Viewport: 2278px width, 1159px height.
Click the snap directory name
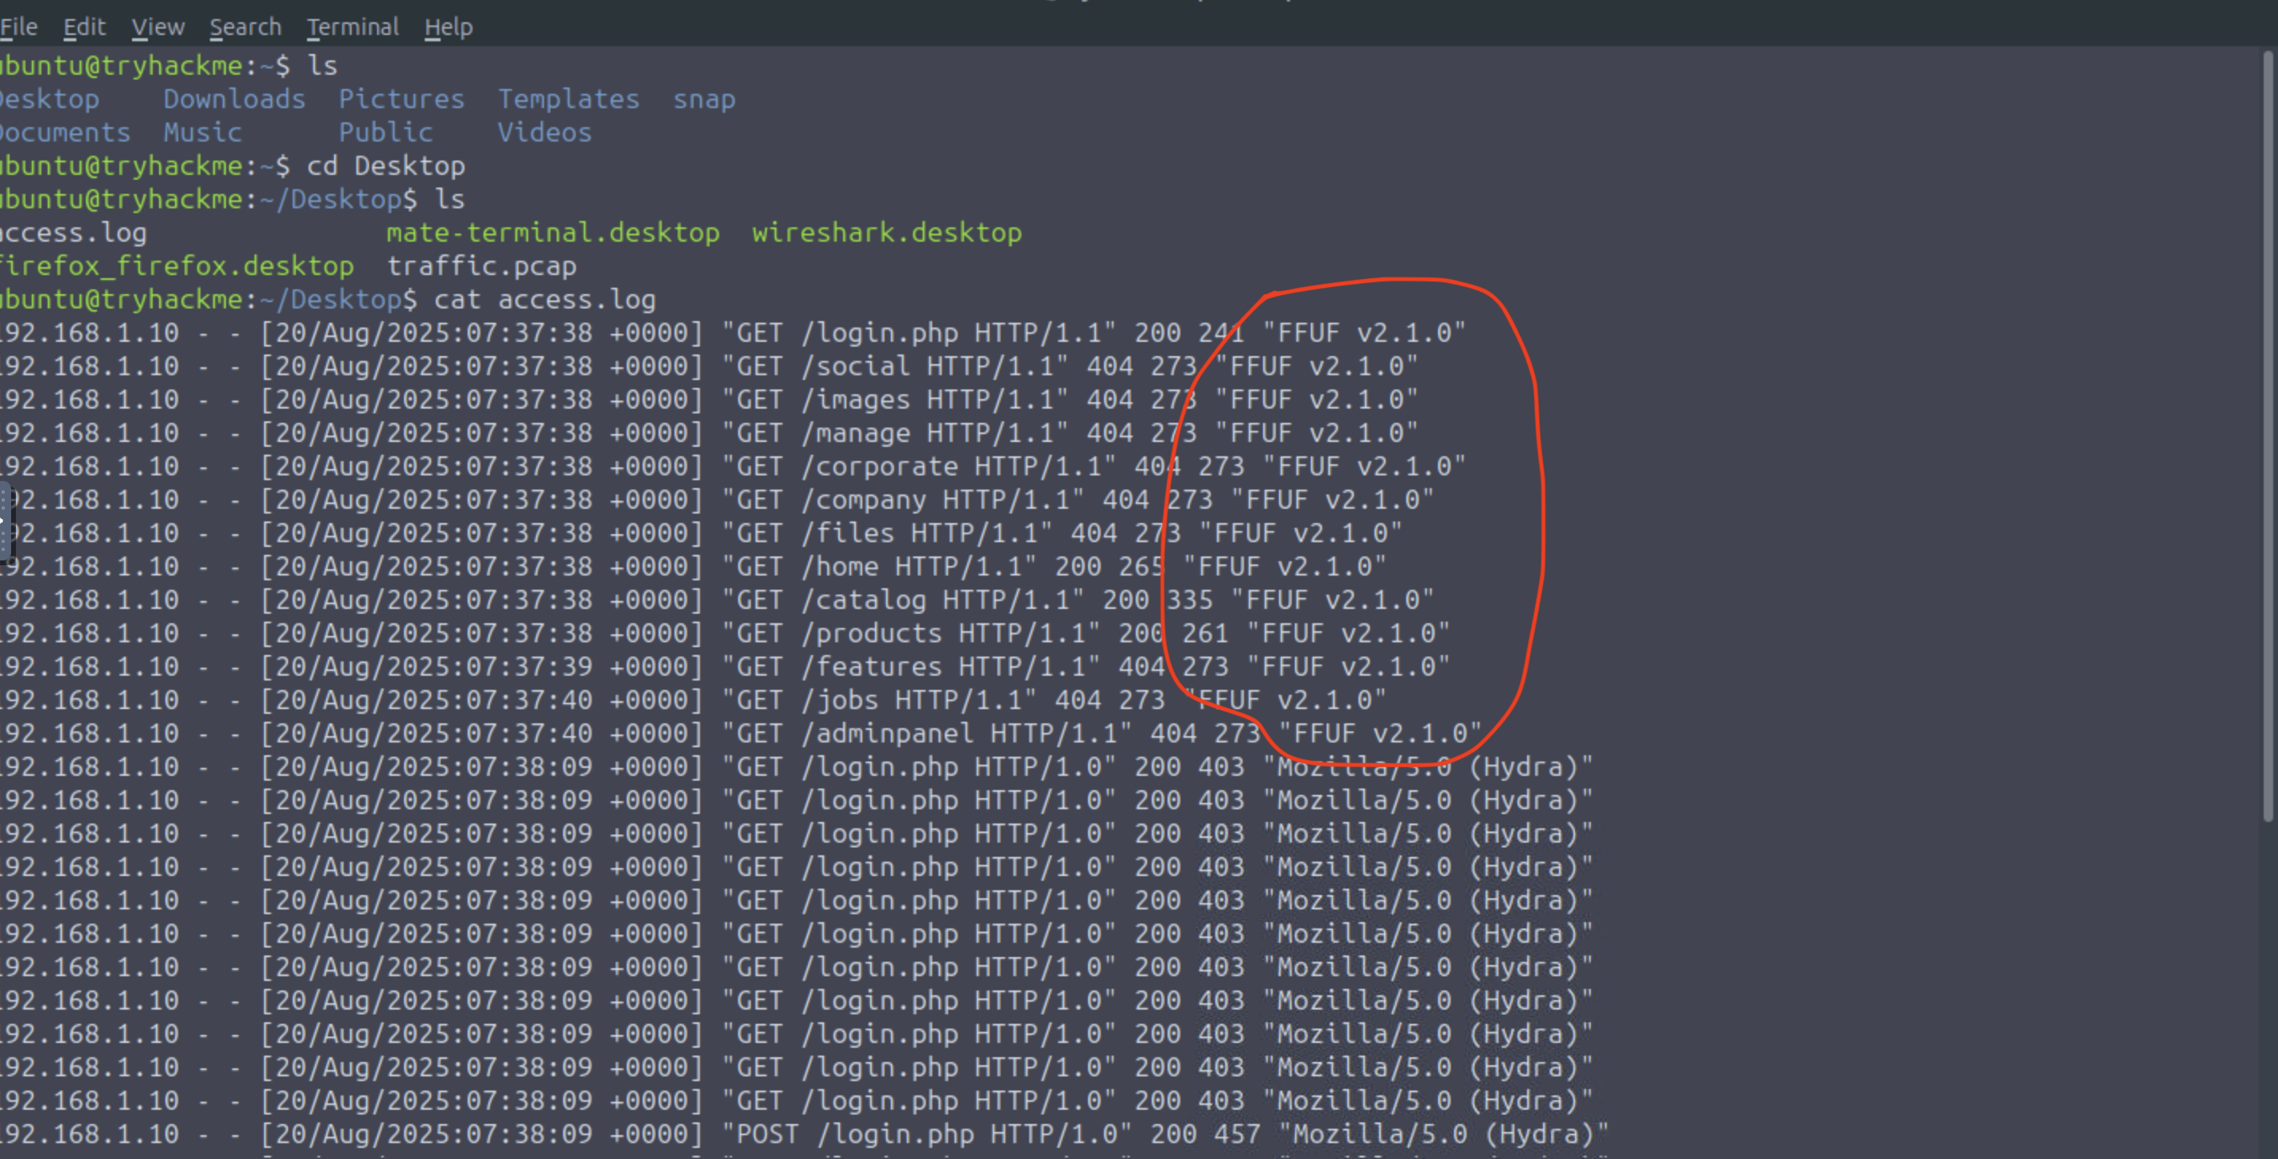point(704,99)
